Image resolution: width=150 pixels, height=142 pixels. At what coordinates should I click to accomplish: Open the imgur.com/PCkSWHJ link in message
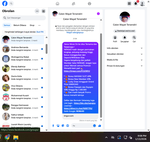tap(77, 71)
